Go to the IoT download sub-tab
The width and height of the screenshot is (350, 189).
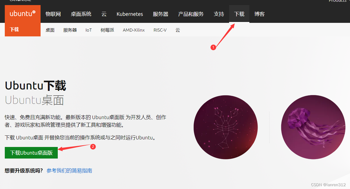[x=89, y=30]
